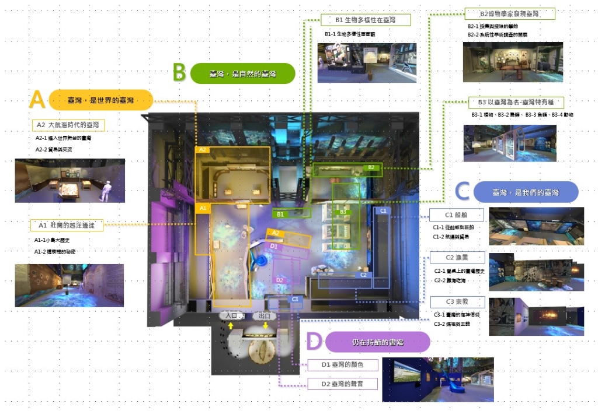Select the blue C1 marker on the map
Viewport: 598px width, 411px height.
click(x=383, y=210)
